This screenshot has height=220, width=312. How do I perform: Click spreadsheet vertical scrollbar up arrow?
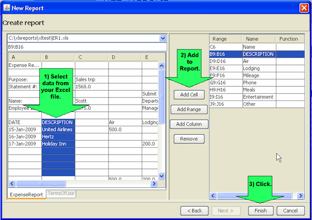(161, 65)
